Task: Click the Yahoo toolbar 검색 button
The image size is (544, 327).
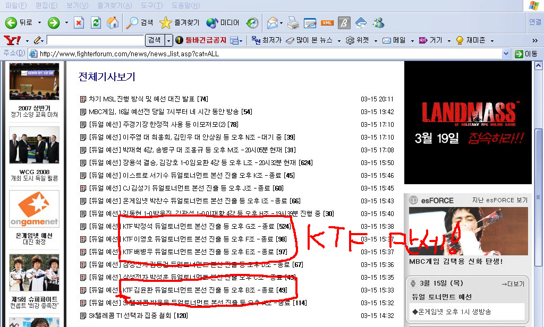Action: click(155, 40)
